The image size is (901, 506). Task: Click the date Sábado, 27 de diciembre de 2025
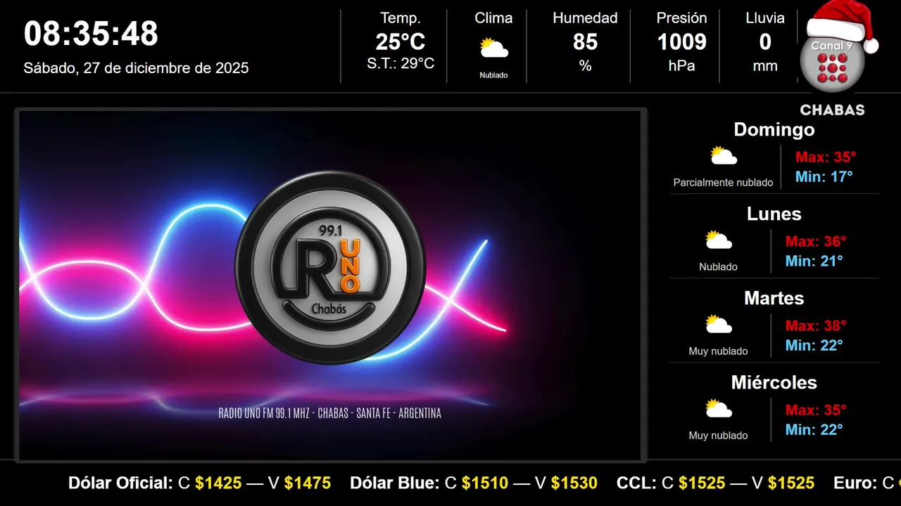[x=136, y=68]
